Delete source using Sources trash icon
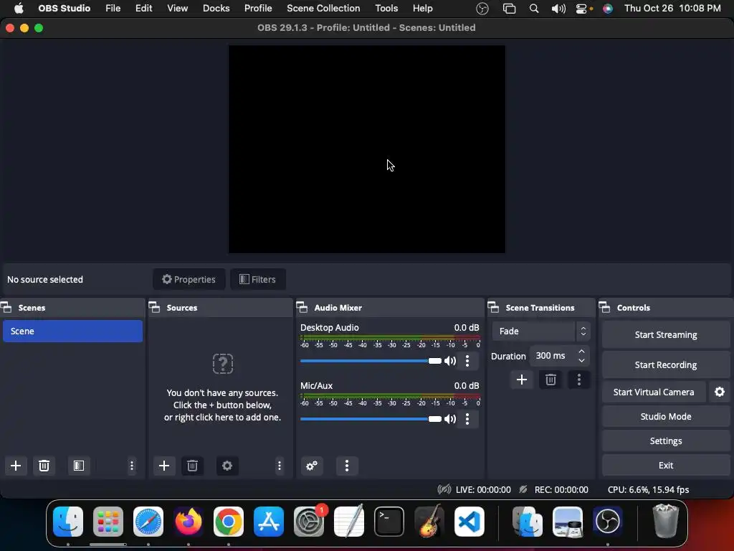The width and height of the screenshot is (734, 551). click(192, 465)
